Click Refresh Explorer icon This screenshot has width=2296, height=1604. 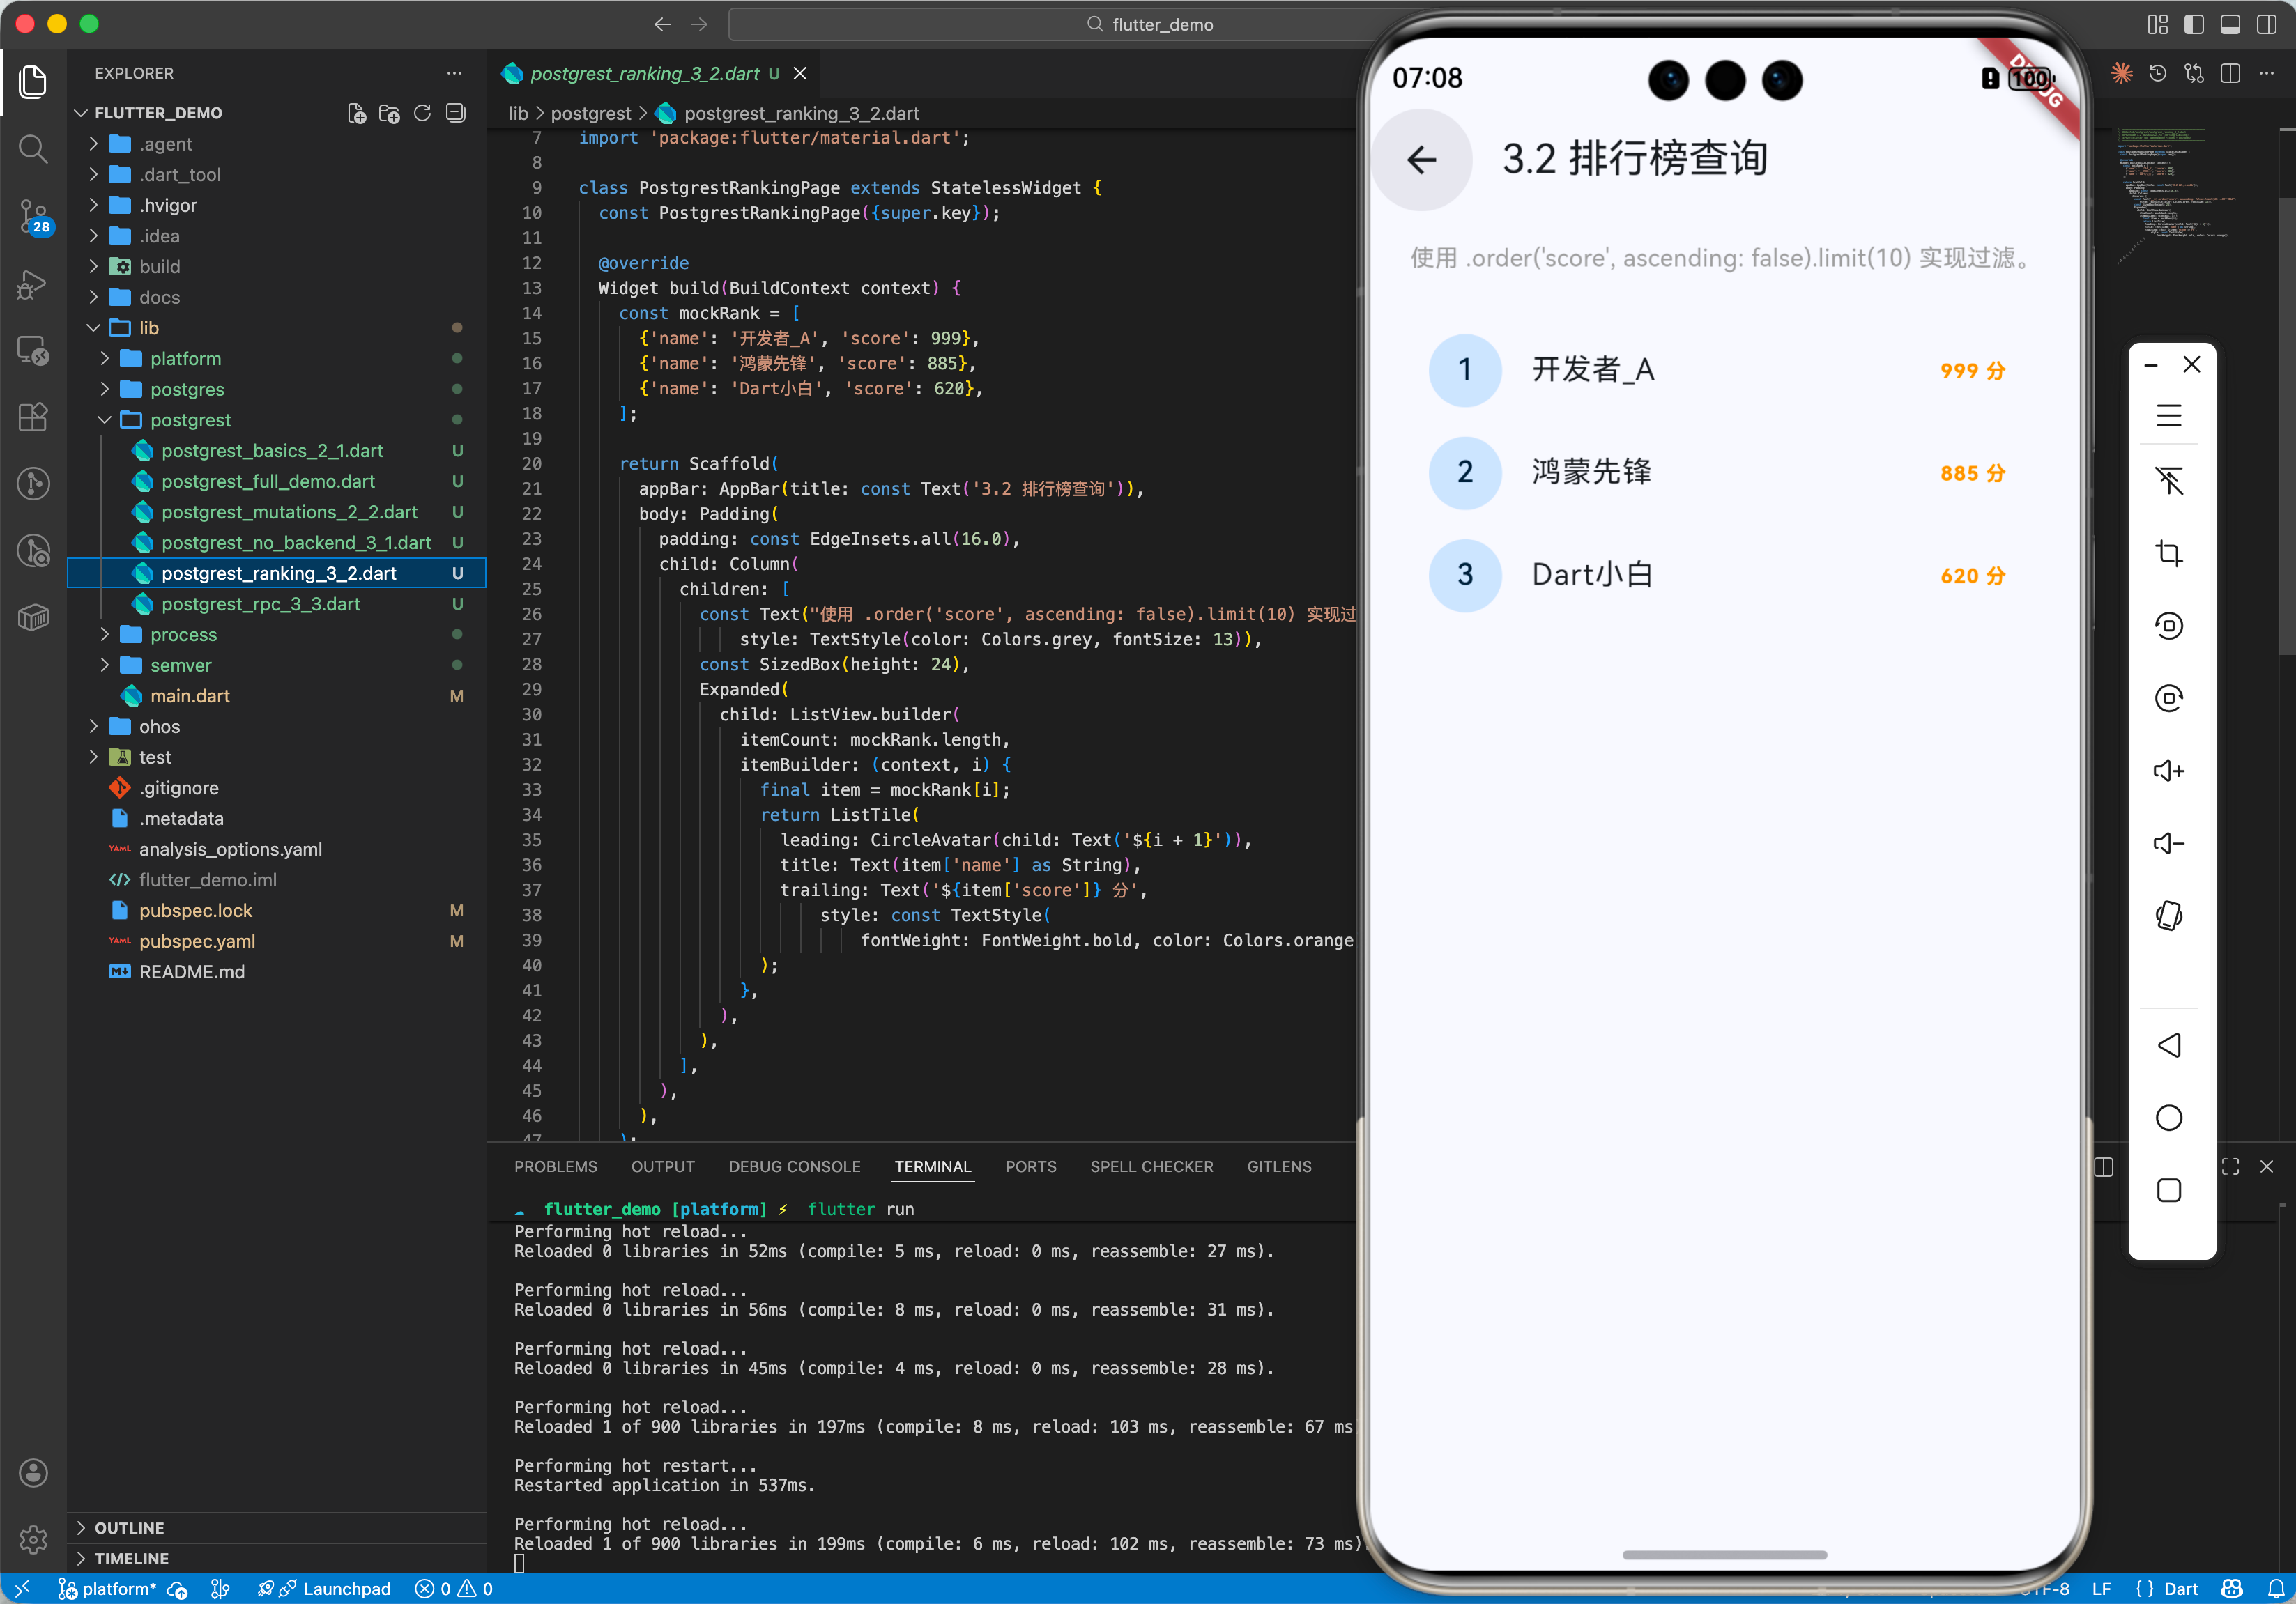pyautogui.click(x=422, y=113)
